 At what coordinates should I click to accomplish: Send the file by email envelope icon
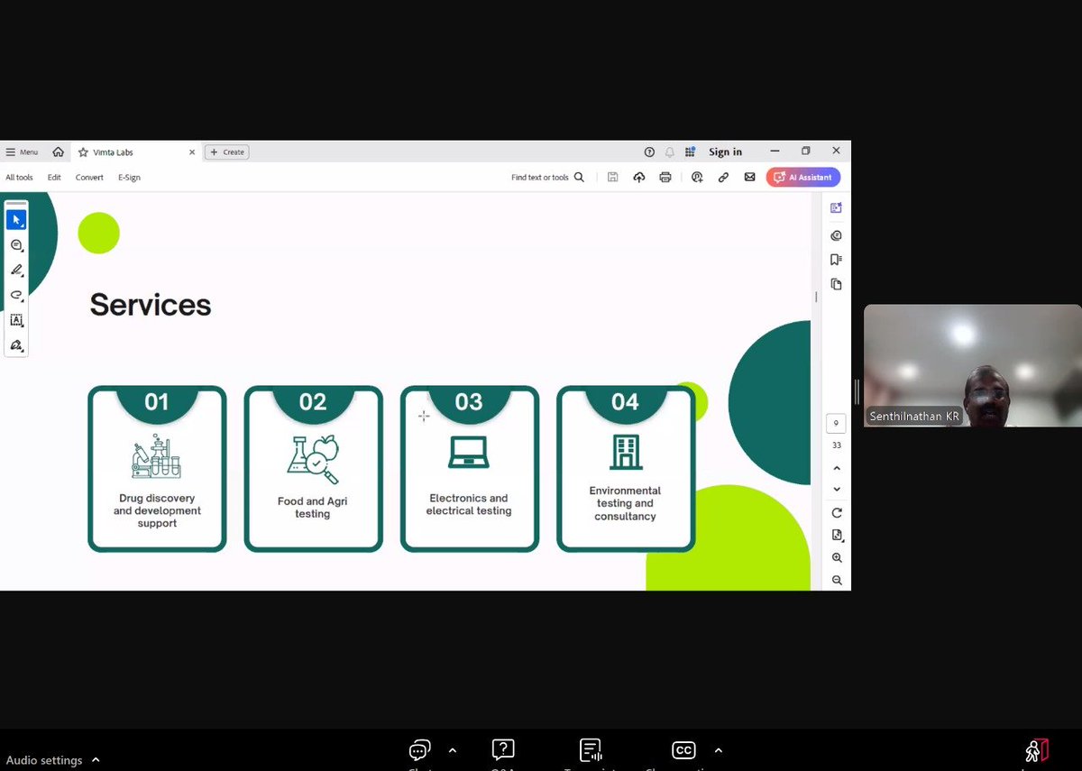pyautogui.click(x=749, y=178)
